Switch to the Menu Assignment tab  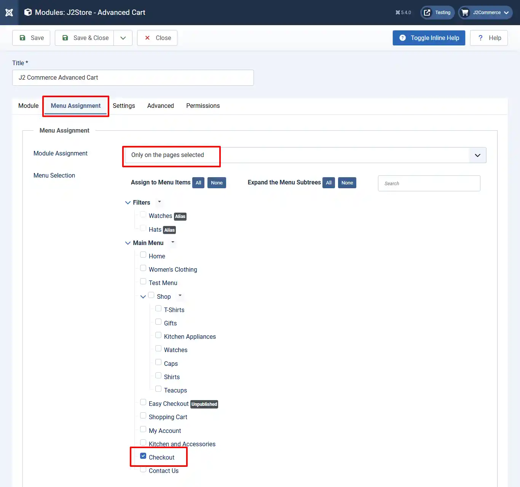(x=76, y=106)
